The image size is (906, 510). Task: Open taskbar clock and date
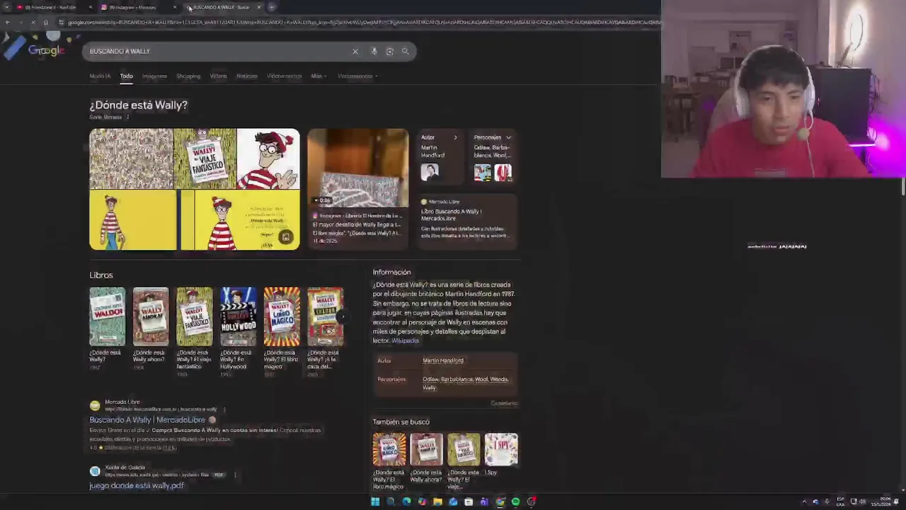tap(881, 501)
